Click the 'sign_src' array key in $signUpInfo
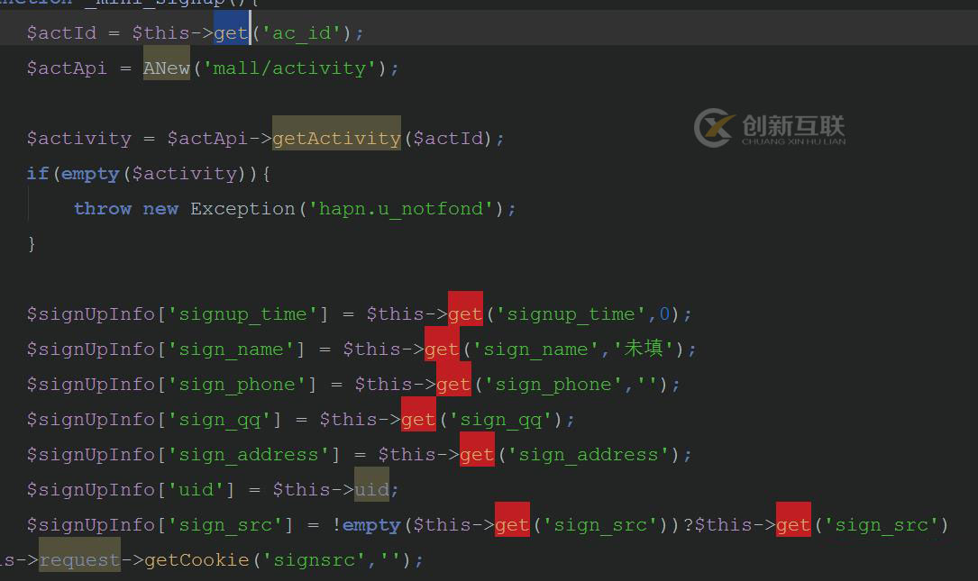 pyautogui.click(x=225, y=524)
